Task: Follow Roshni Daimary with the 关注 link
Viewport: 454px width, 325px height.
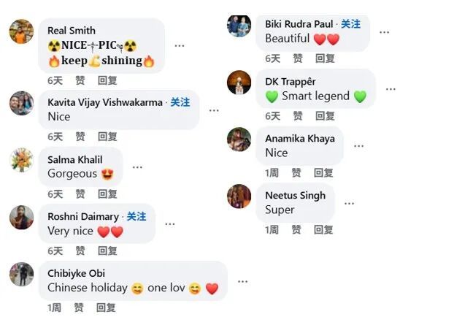Action: pos(136,216)
